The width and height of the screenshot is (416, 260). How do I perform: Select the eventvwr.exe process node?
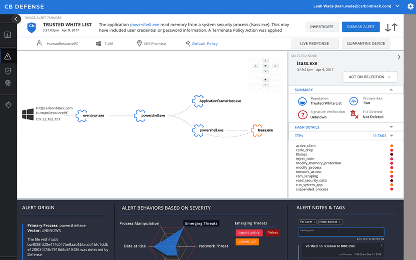click(81, 116)
